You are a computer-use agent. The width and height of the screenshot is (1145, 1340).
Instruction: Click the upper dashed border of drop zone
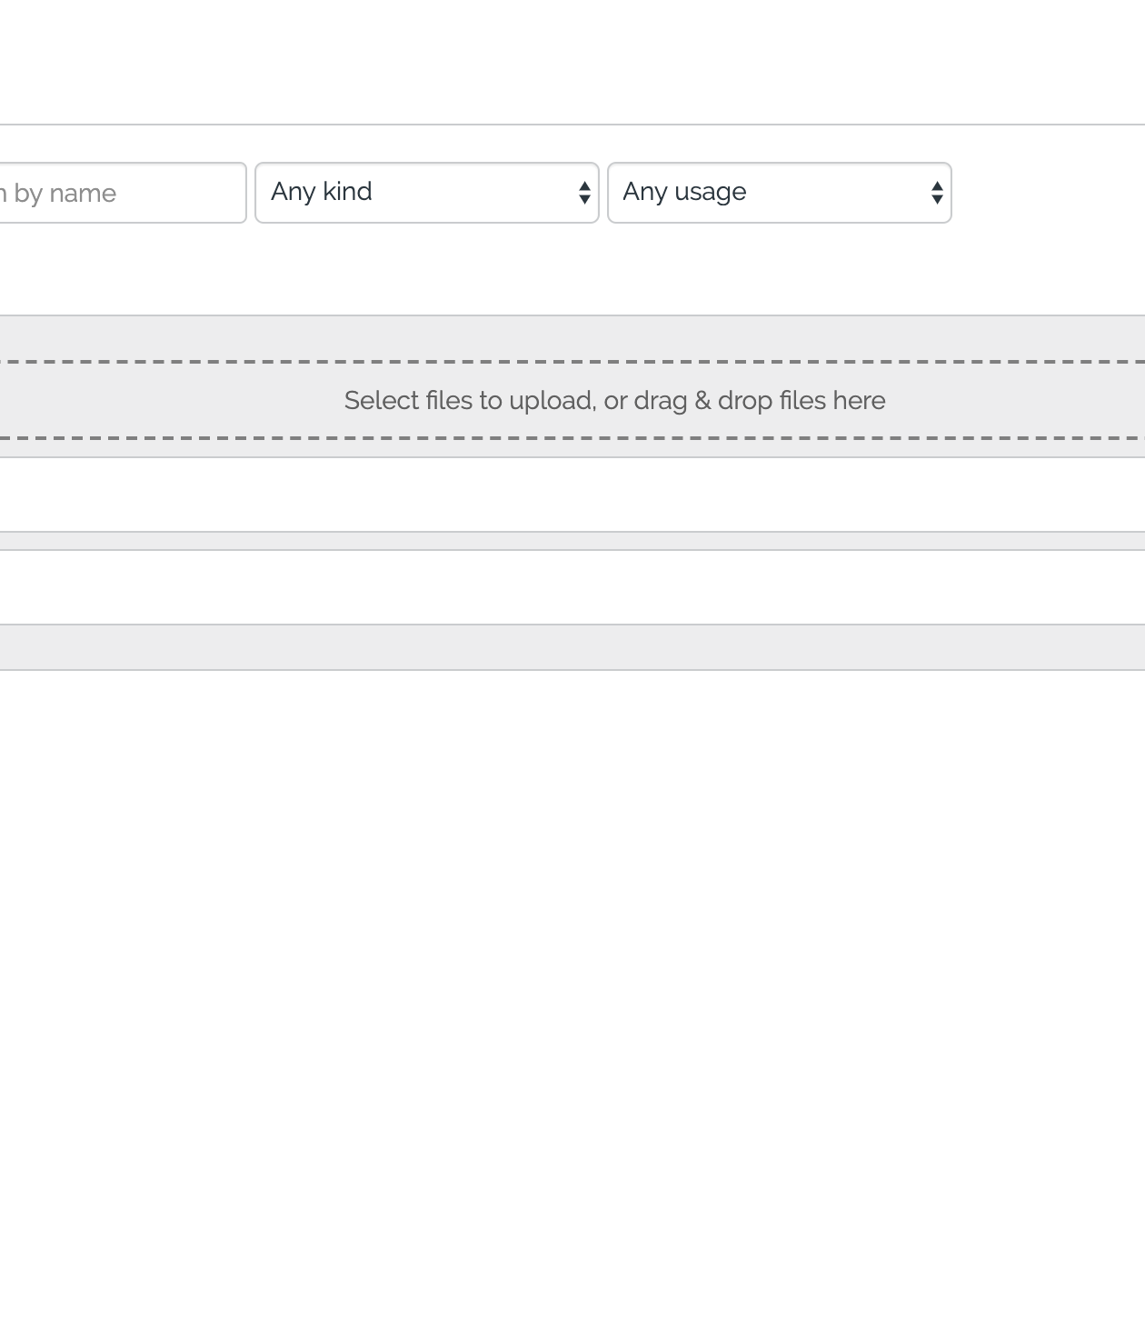(572, 362)
